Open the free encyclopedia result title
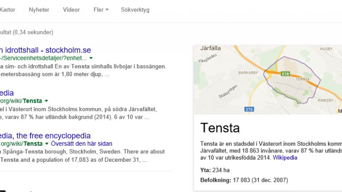The image size is (342, 192). tap(45, 136)
